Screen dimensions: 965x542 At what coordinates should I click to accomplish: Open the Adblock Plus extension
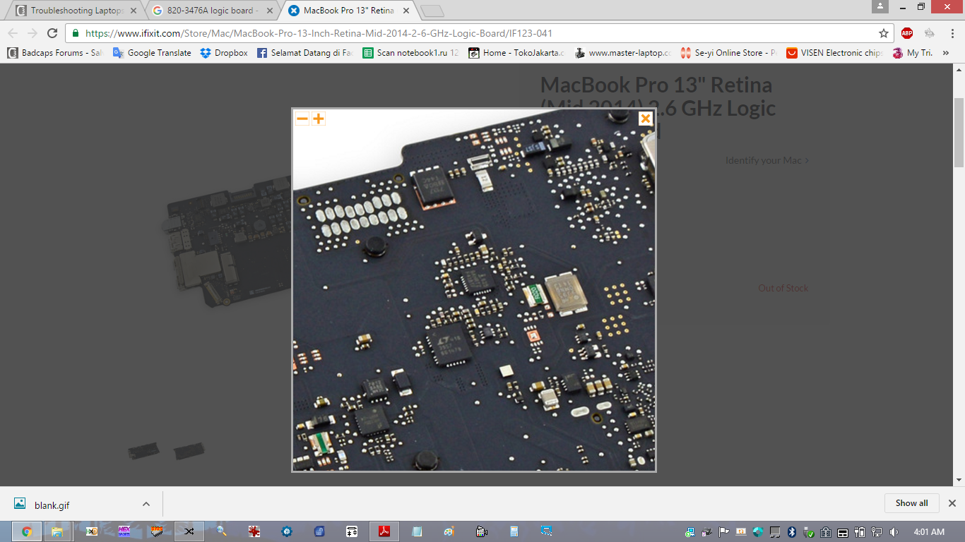(x=907, y=33)
